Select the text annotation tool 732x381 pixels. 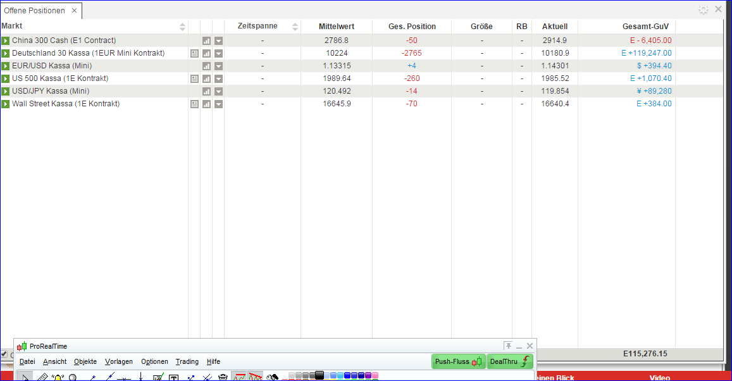pyautogui.click(x=173, y=375)
